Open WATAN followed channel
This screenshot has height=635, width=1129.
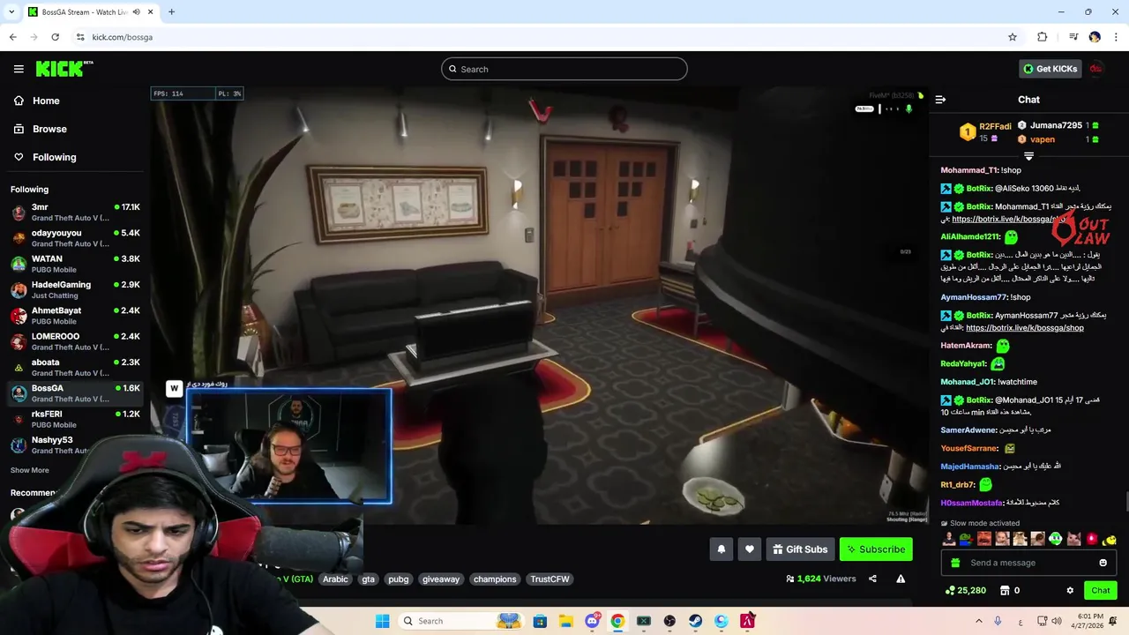(75, 264)
